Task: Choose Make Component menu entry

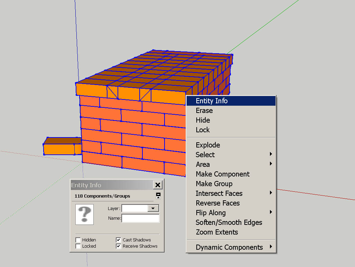Action: pyautogui.click(x=223, y=174)
